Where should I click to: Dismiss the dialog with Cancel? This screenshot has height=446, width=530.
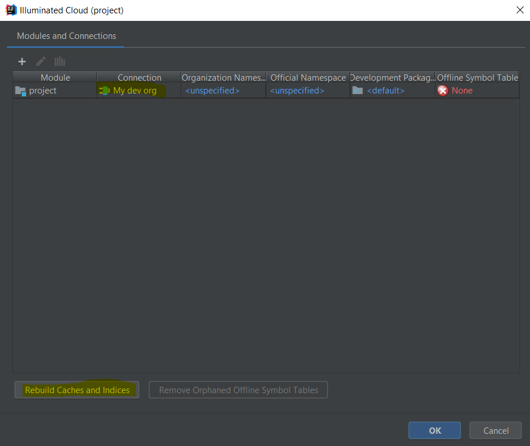coord(496,430)
